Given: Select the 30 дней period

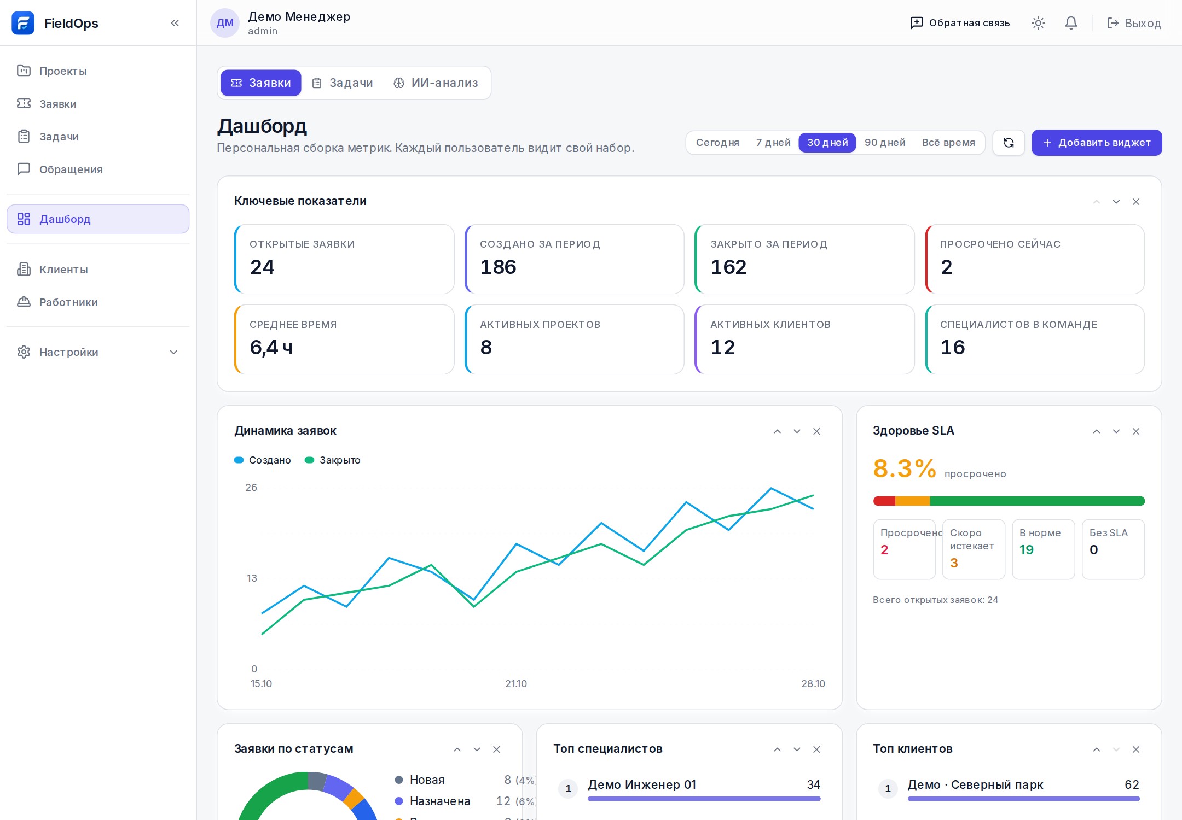Looking at the screenshot, I should tap(827, 143).
